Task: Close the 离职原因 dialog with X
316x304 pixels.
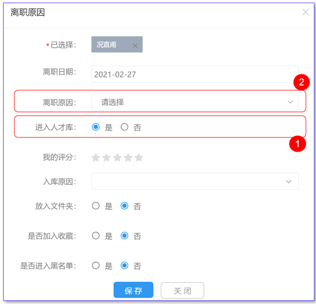Action: (305, 12)
